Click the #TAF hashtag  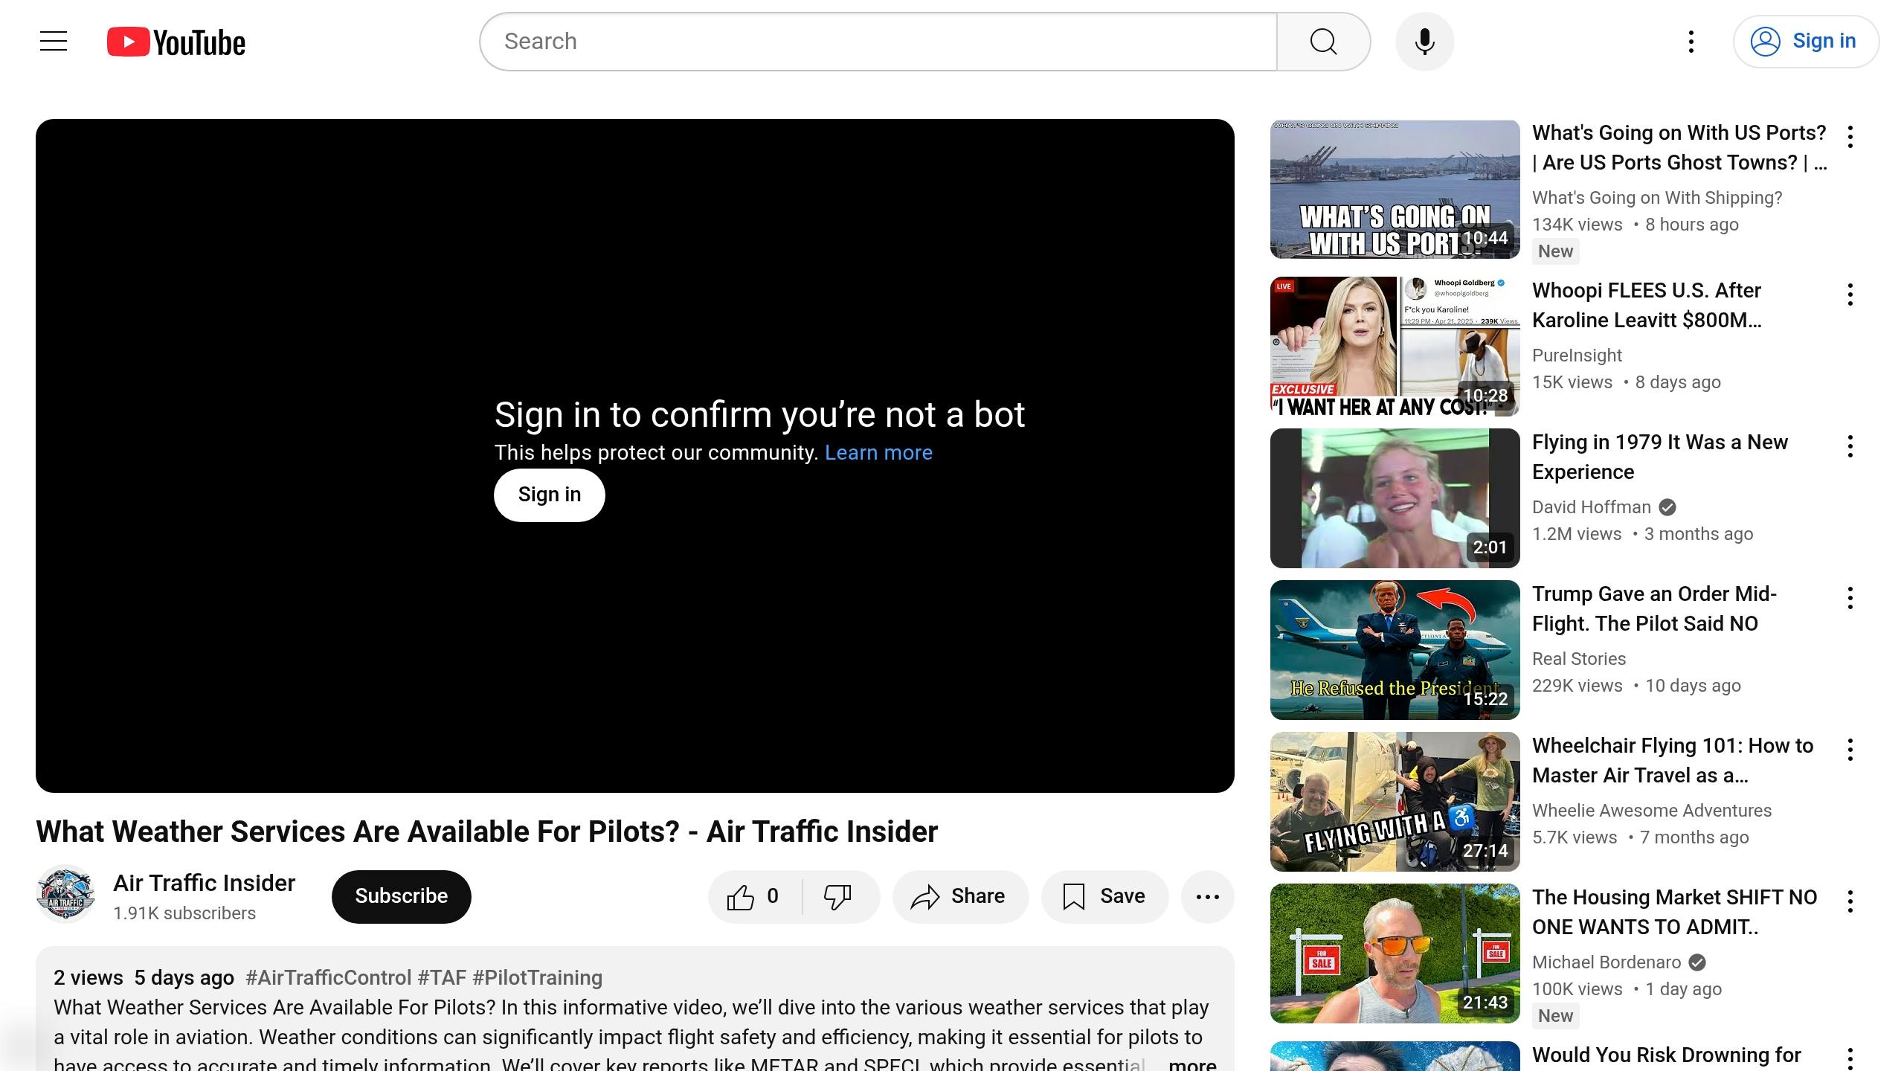(x=442, y=977)
